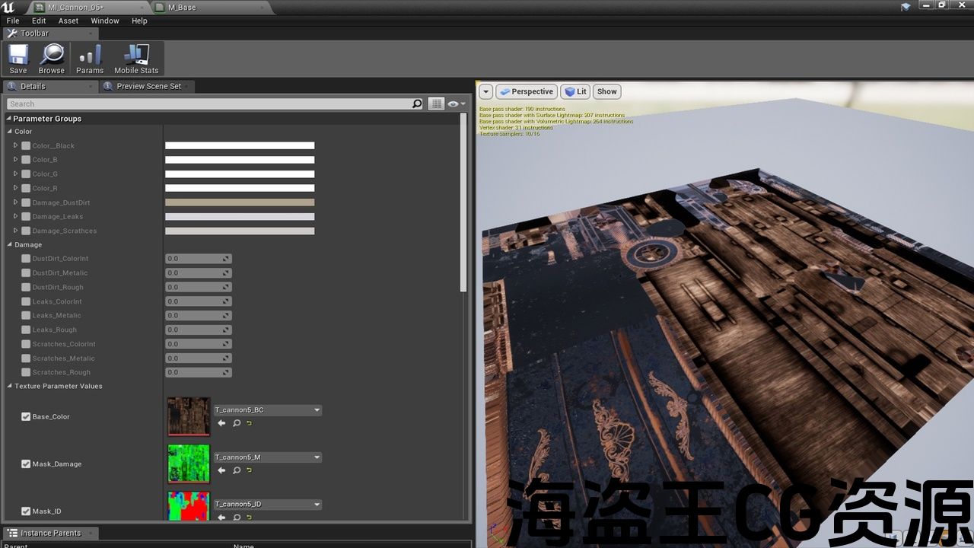Click find-in-browser magnifier under T_cannon5_M
Screen dimensions: 974x548
pyautogui.click(x=237, y=470)
